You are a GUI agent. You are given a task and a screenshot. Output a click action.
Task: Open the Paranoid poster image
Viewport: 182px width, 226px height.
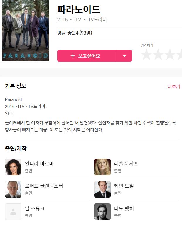[x=26, y=31]
